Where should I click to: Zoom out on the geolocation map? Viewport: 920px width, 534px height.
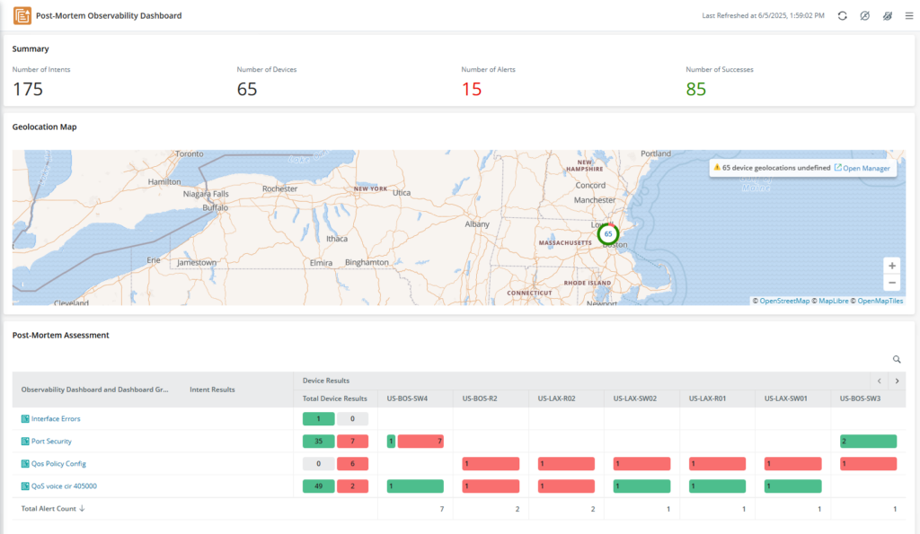[891, 283]
